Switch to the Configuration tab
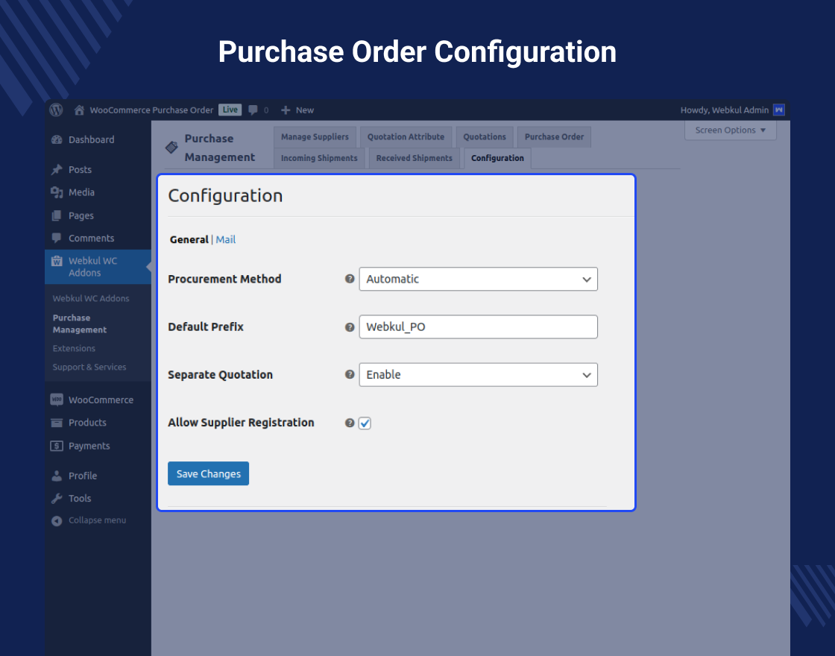The image size is (835, 656). (497, 158)
